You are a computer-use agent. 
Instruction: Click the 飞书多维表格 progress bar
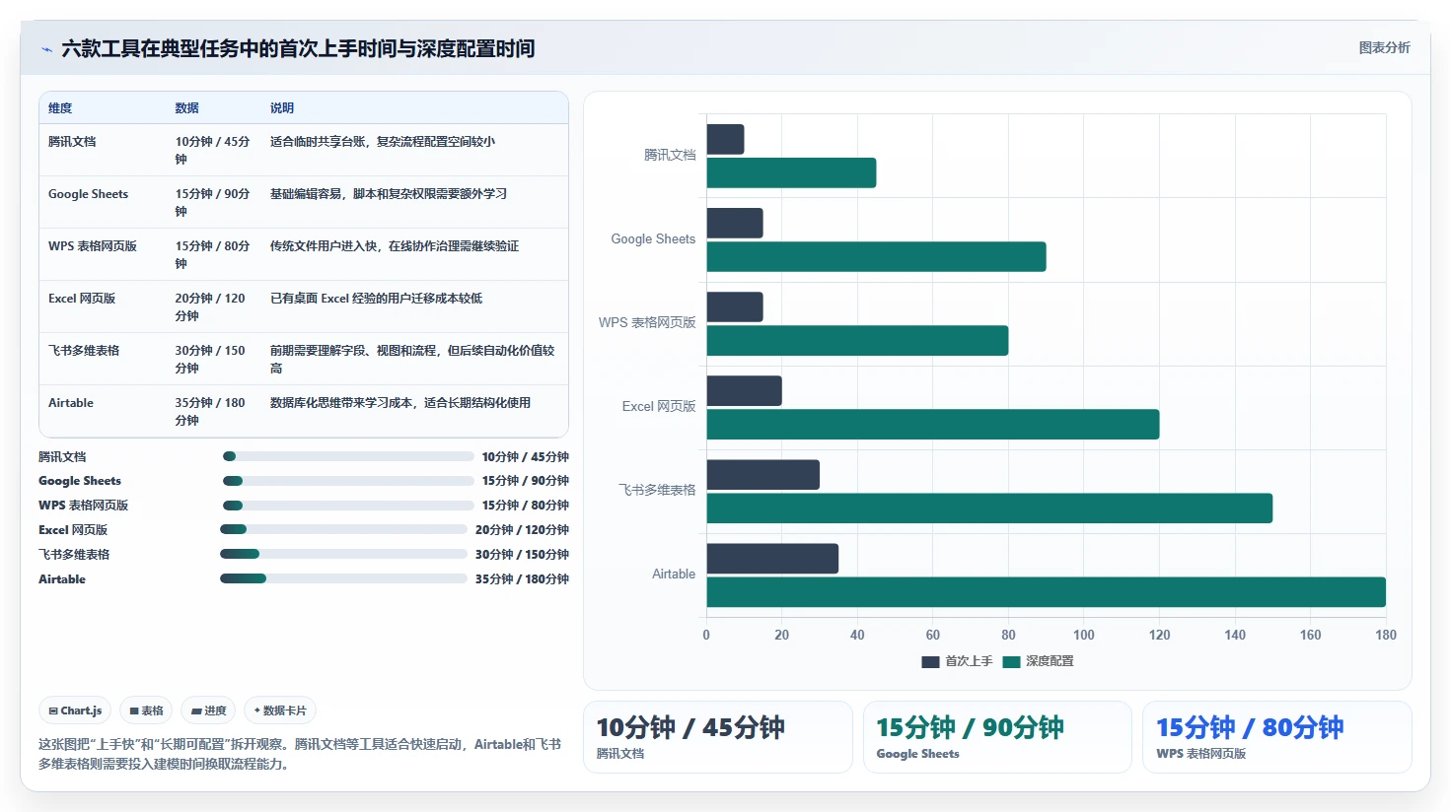point(343,554)
